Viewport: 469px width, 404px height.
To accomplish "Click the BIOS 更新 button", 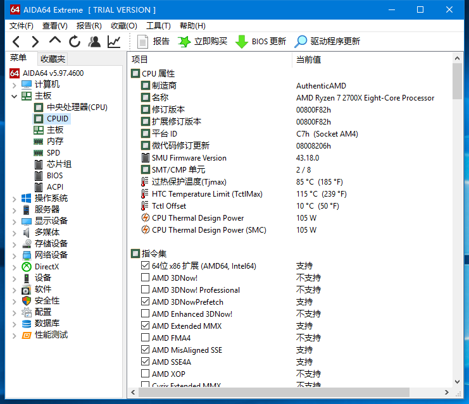I will click(x=261, y=42).
